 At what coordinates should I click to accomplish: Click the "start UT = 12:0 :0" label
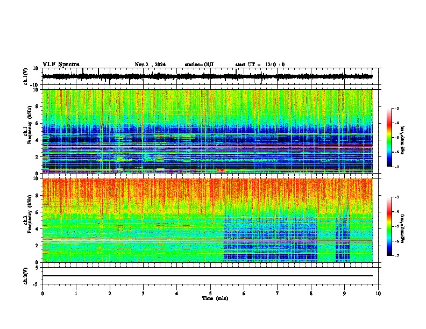[x=260, y=65]
